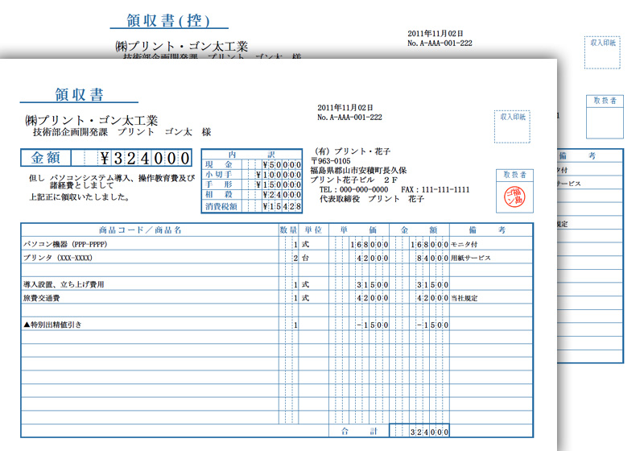Image resolution: width=644 pixels, height=451 pixels.
Task: Select the 消費税額 ¥15428 row
Action: 252,207
